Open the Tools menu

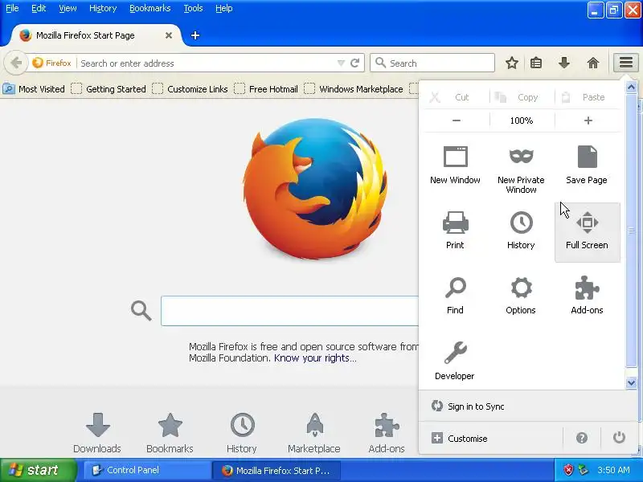click(x=193, y=8)
